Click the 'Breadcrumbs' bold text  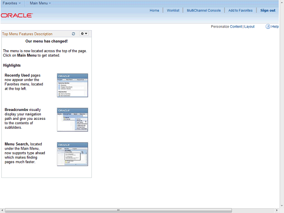coord(16,110)
